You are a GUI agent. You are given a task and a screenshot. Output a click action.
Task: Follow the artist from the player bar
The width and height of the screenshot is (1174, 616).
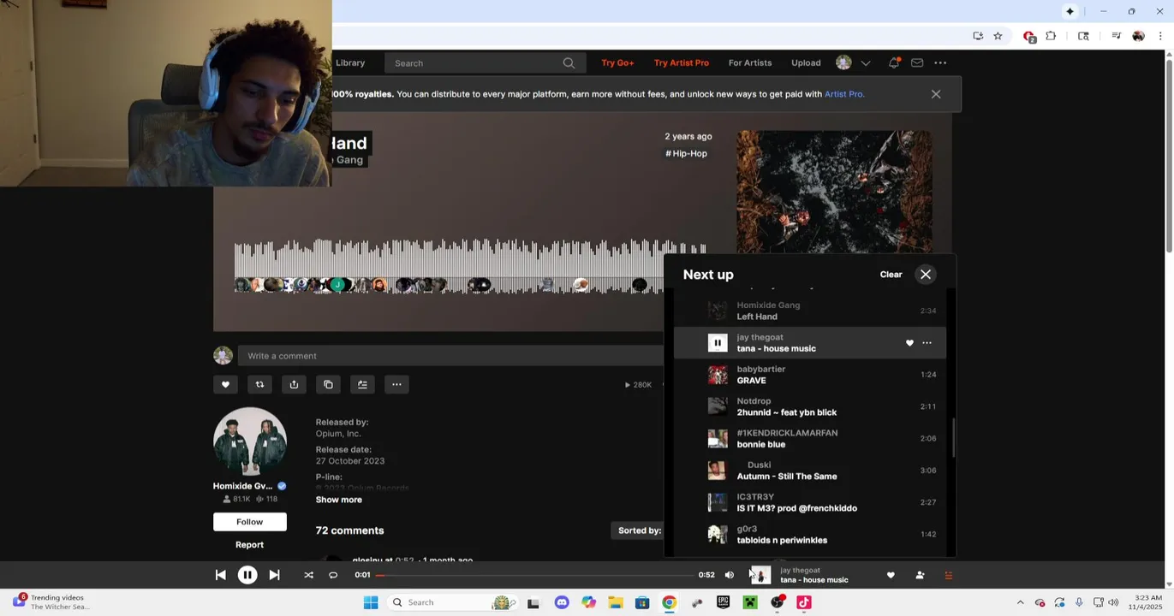click(x=920, y=575)
